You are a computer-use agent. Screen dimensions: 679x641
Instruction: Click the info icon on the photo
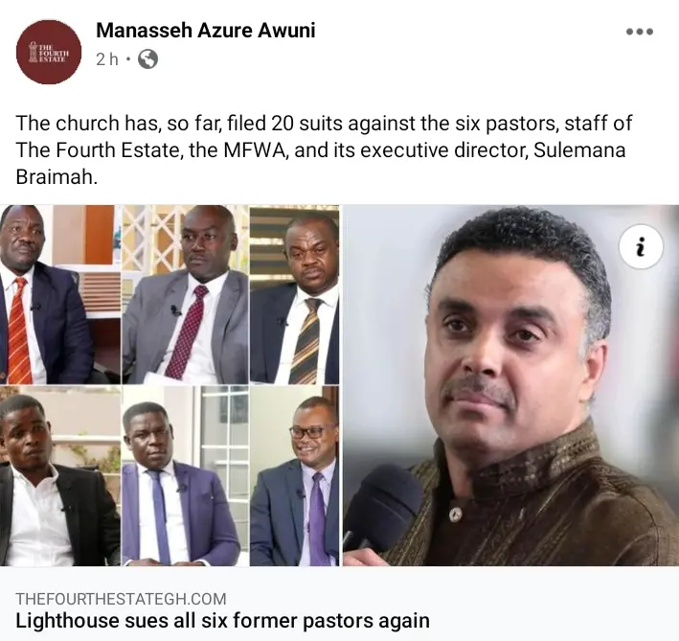(x=641, y=248)
